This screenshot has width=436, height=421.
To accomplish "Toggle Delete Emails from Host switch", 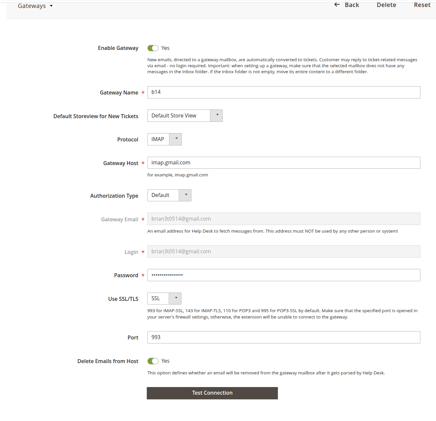I will [153, 361].
